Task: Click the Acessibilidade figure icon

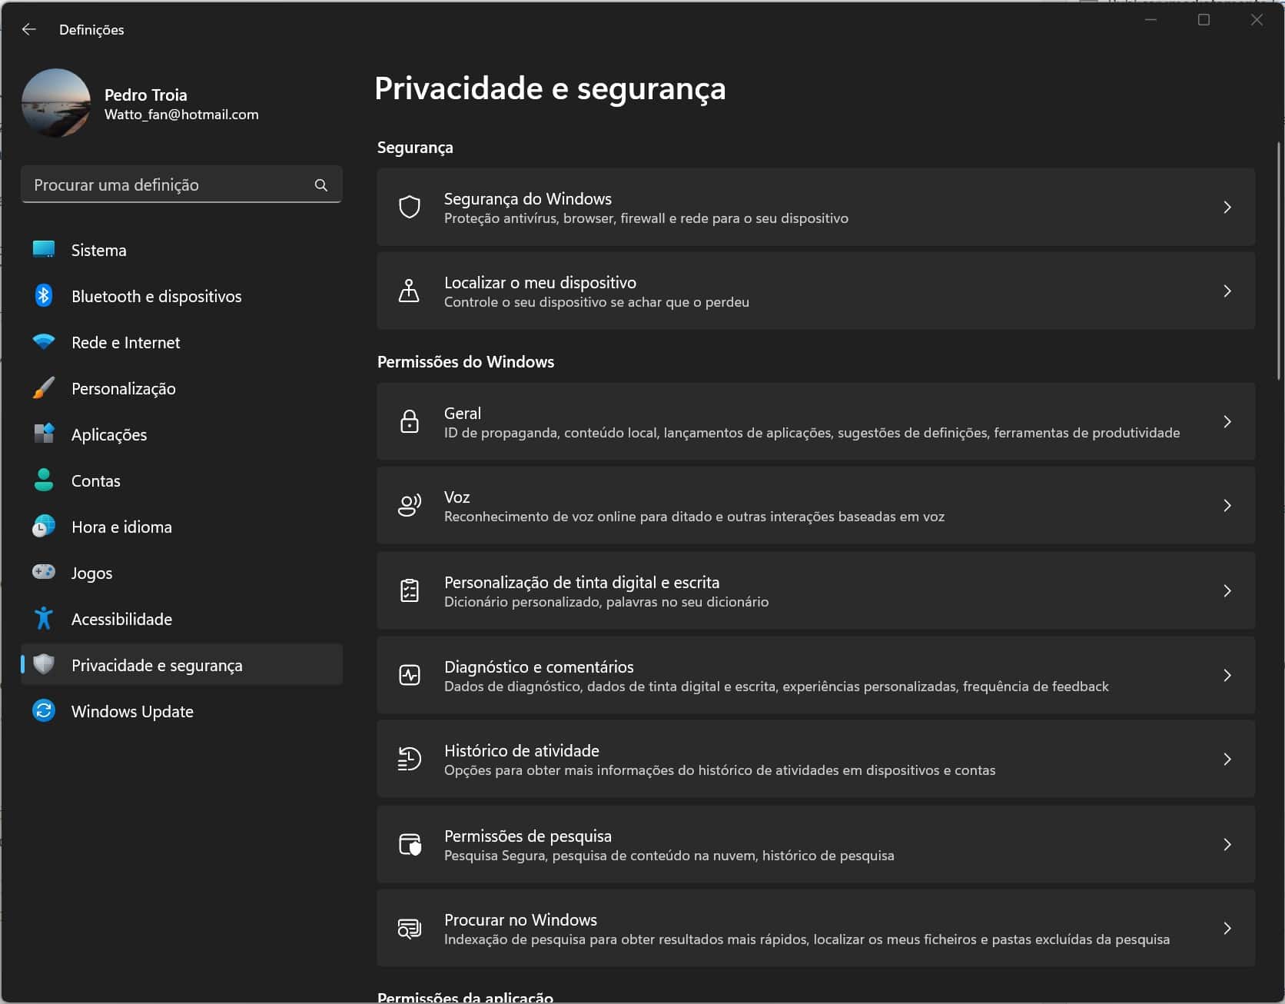Action: tap(44, 619)
